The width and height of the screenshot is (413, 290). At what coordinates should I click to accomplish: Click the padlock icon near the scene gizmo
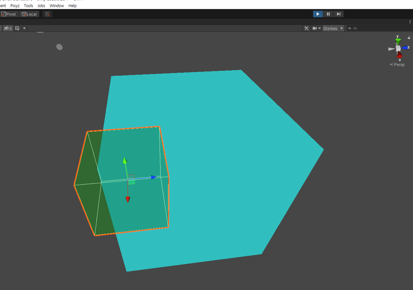[x=409, y=37]
